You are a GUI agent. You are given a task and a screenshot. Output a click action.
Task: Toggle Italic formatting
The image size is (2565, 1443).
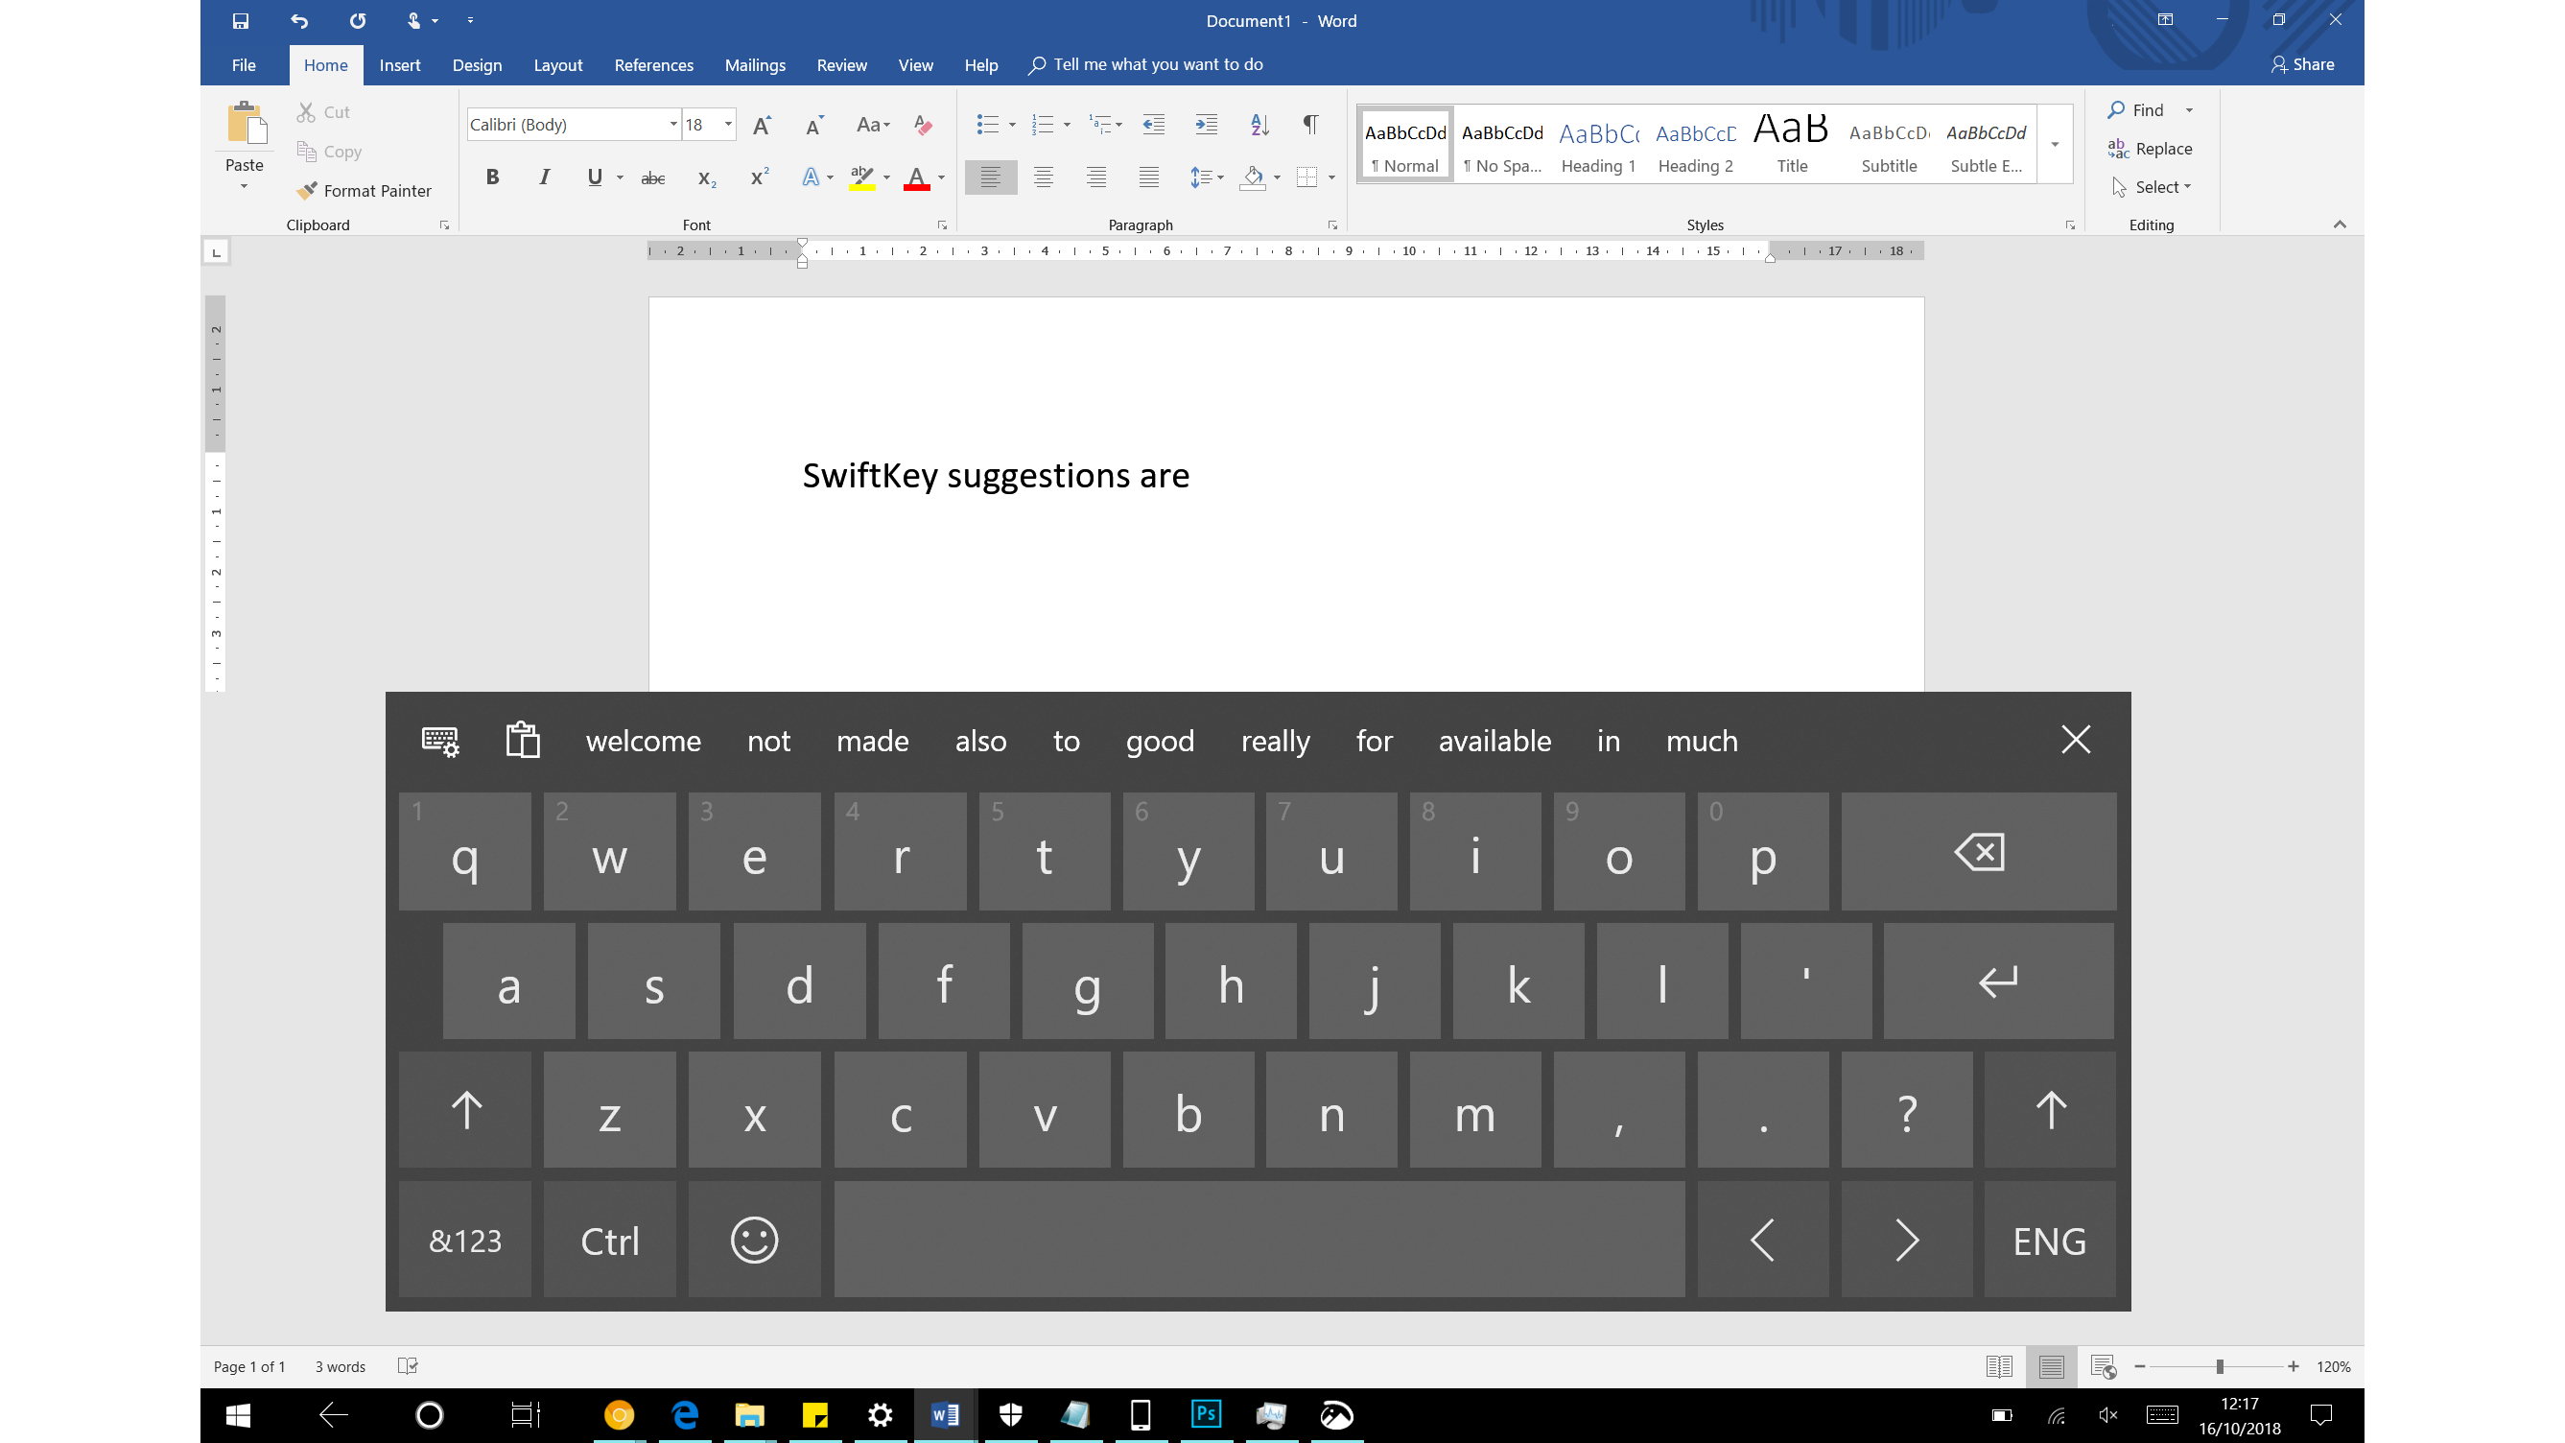[x=544, y=177]
